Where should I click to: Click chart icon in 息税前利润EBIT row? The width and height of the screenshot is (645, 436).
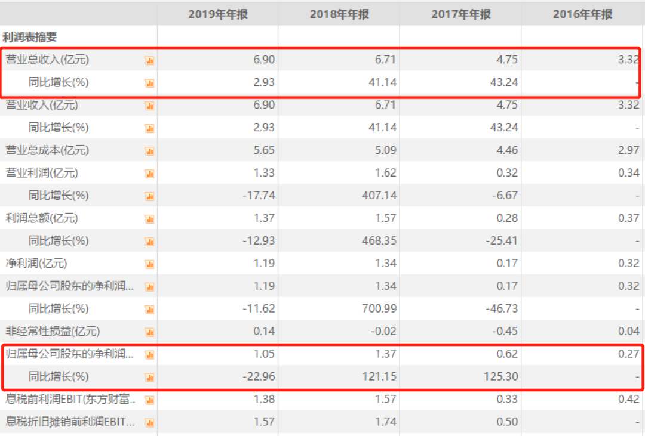(149, 400)
